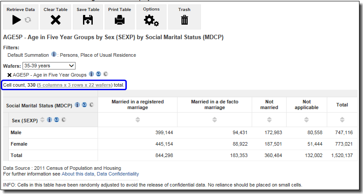This screenshot has width=363, height=194.
Task: Click the Female row's Total cell 773,021
Action: point(343,144)
